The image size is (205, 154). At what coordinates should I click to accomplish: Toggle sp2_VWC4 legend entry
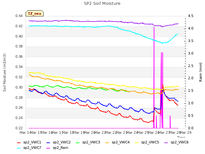tap(118, 142)
